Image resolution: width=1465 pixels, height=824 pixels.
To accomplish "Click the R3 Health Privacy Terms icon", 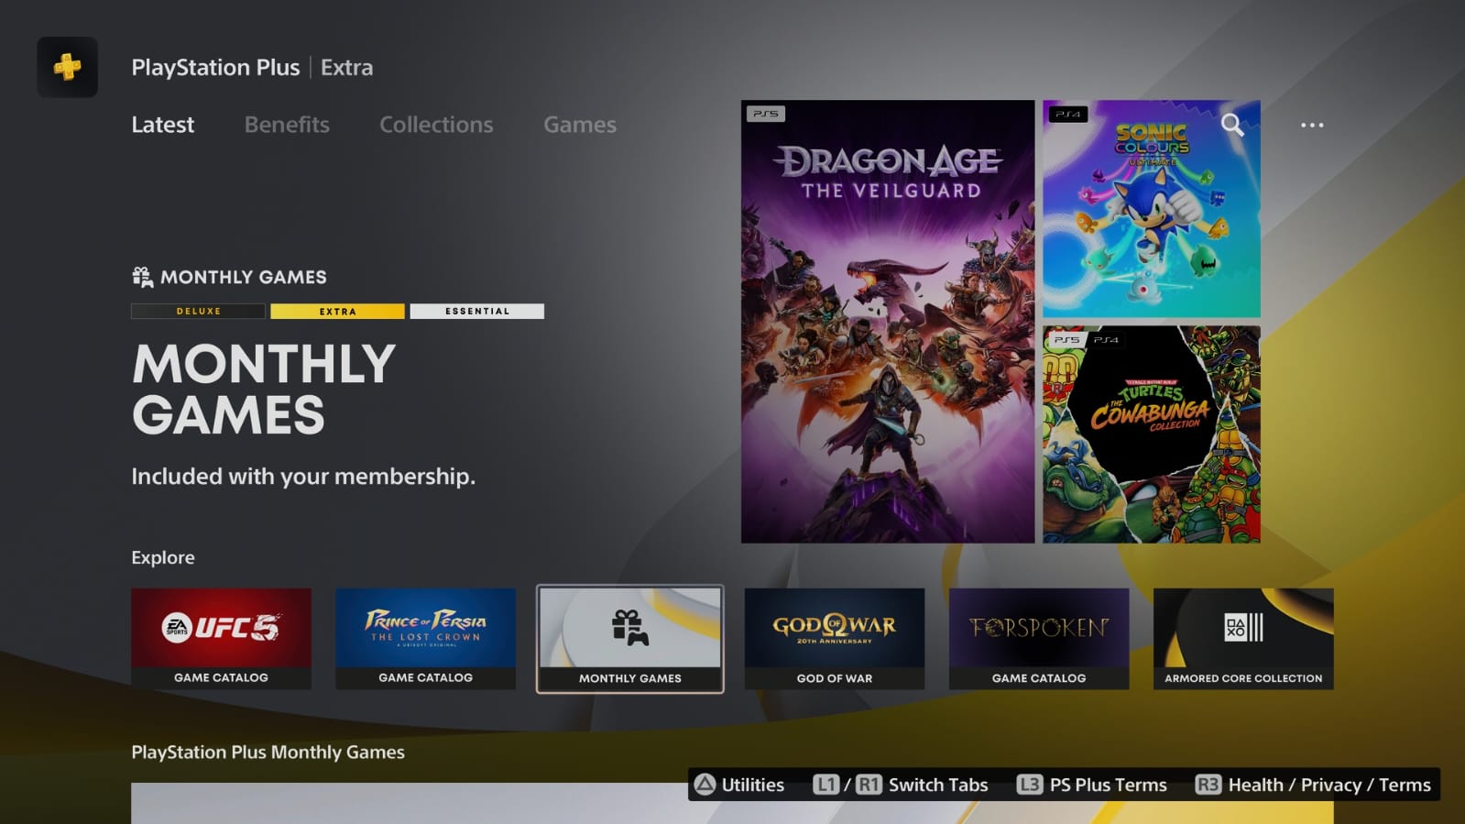I will tap(1208, 785).
